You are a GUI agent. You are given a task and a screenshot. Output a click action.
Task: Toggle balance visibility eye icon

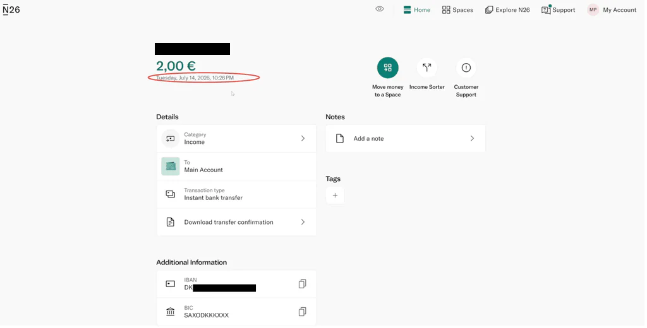380,9
